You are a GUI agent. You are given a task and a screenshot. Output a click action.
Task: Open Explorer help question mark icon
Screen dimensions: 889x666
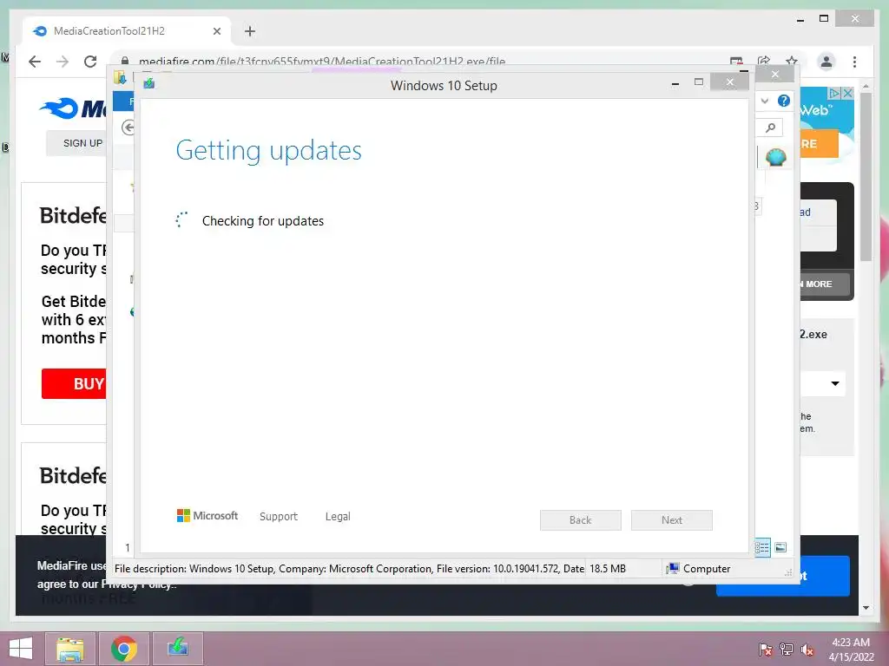[784, 101]
